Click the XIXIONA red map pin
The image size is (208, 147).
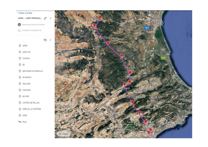click(146, 121)
